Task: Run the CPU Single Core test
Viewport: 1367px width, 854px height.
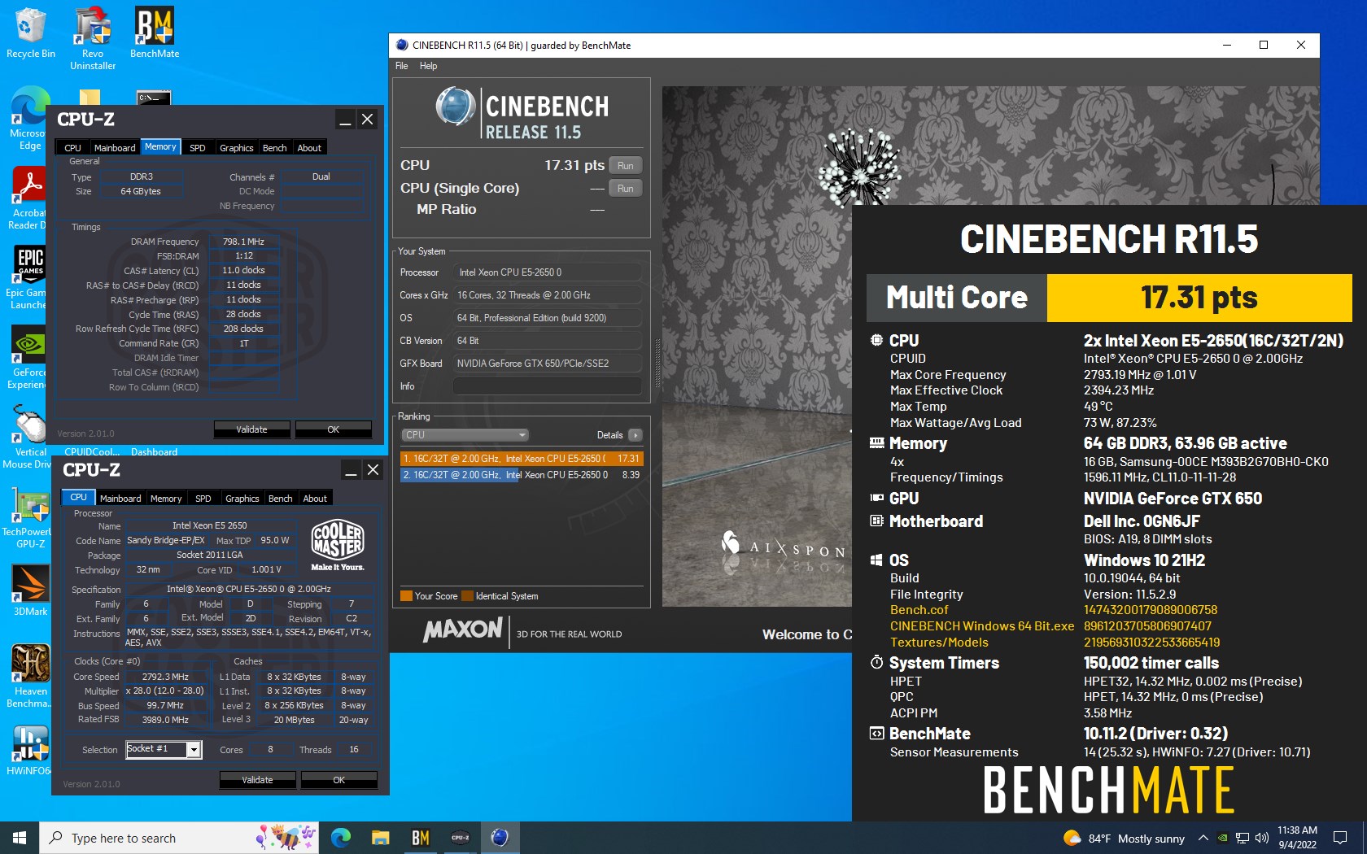Action: [x=625, y=188]
